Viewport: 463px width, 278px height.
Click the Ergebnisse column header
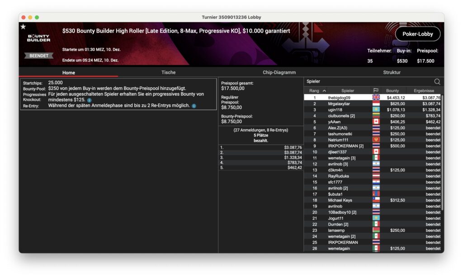424,90
